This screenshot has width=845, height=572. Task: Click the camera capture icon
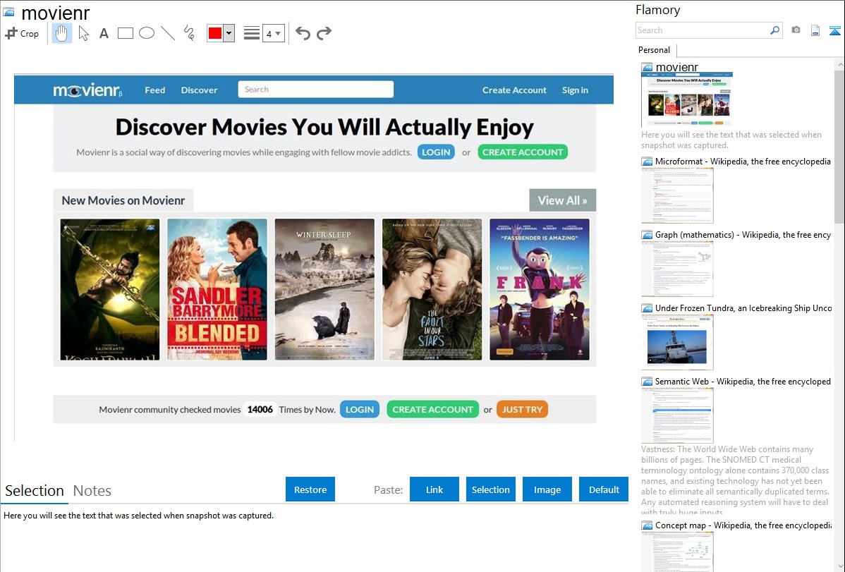pos(796,30)
